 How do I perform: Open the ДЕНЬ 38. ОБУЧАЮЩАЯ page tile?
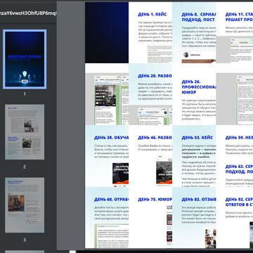point(107,156)
